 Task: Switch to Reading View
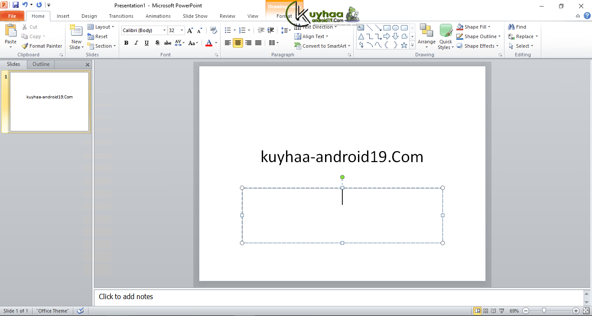tap(494, 311)
